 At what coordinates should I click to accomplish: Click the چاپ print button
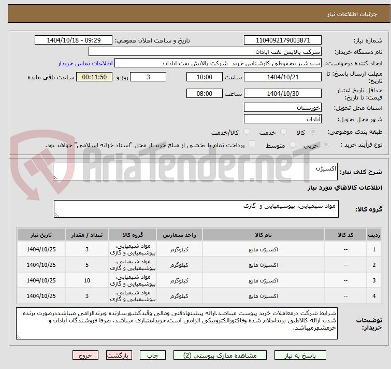click(x=153, y=356)
